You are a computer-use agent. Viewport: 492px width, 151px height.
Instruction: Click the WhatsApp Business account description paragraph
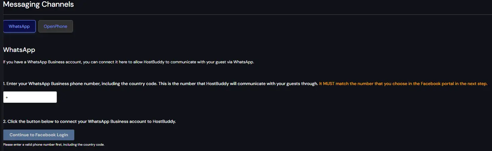[128, 62]
